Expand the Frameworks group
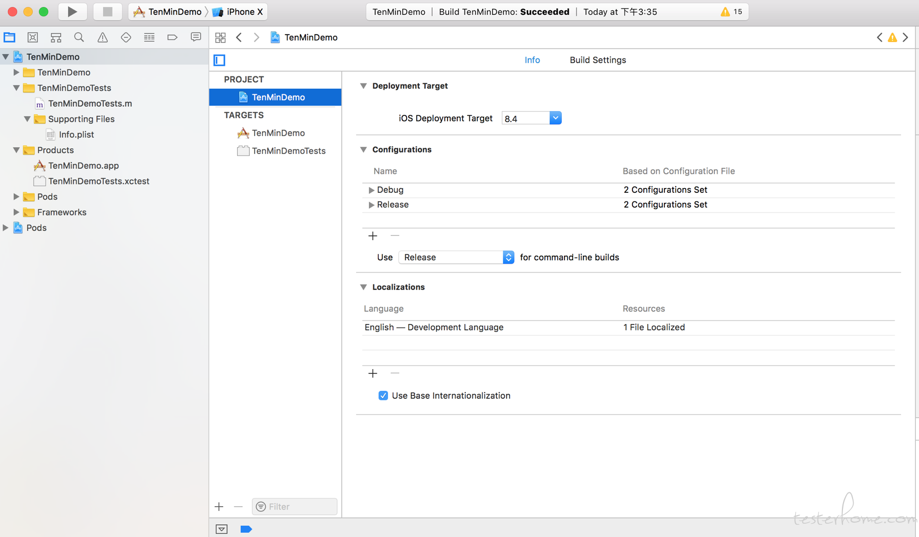The image size is (919, 537). (x=16, y=212)
